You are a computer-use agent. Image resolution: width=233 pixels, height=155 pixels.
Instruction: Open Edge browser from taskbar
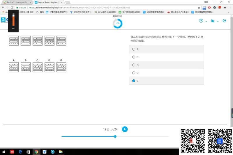click(x=20, y=152)
